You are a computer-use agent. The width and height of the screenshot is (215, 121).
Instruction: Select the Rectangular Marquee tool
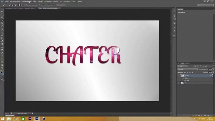pos(2,14)
